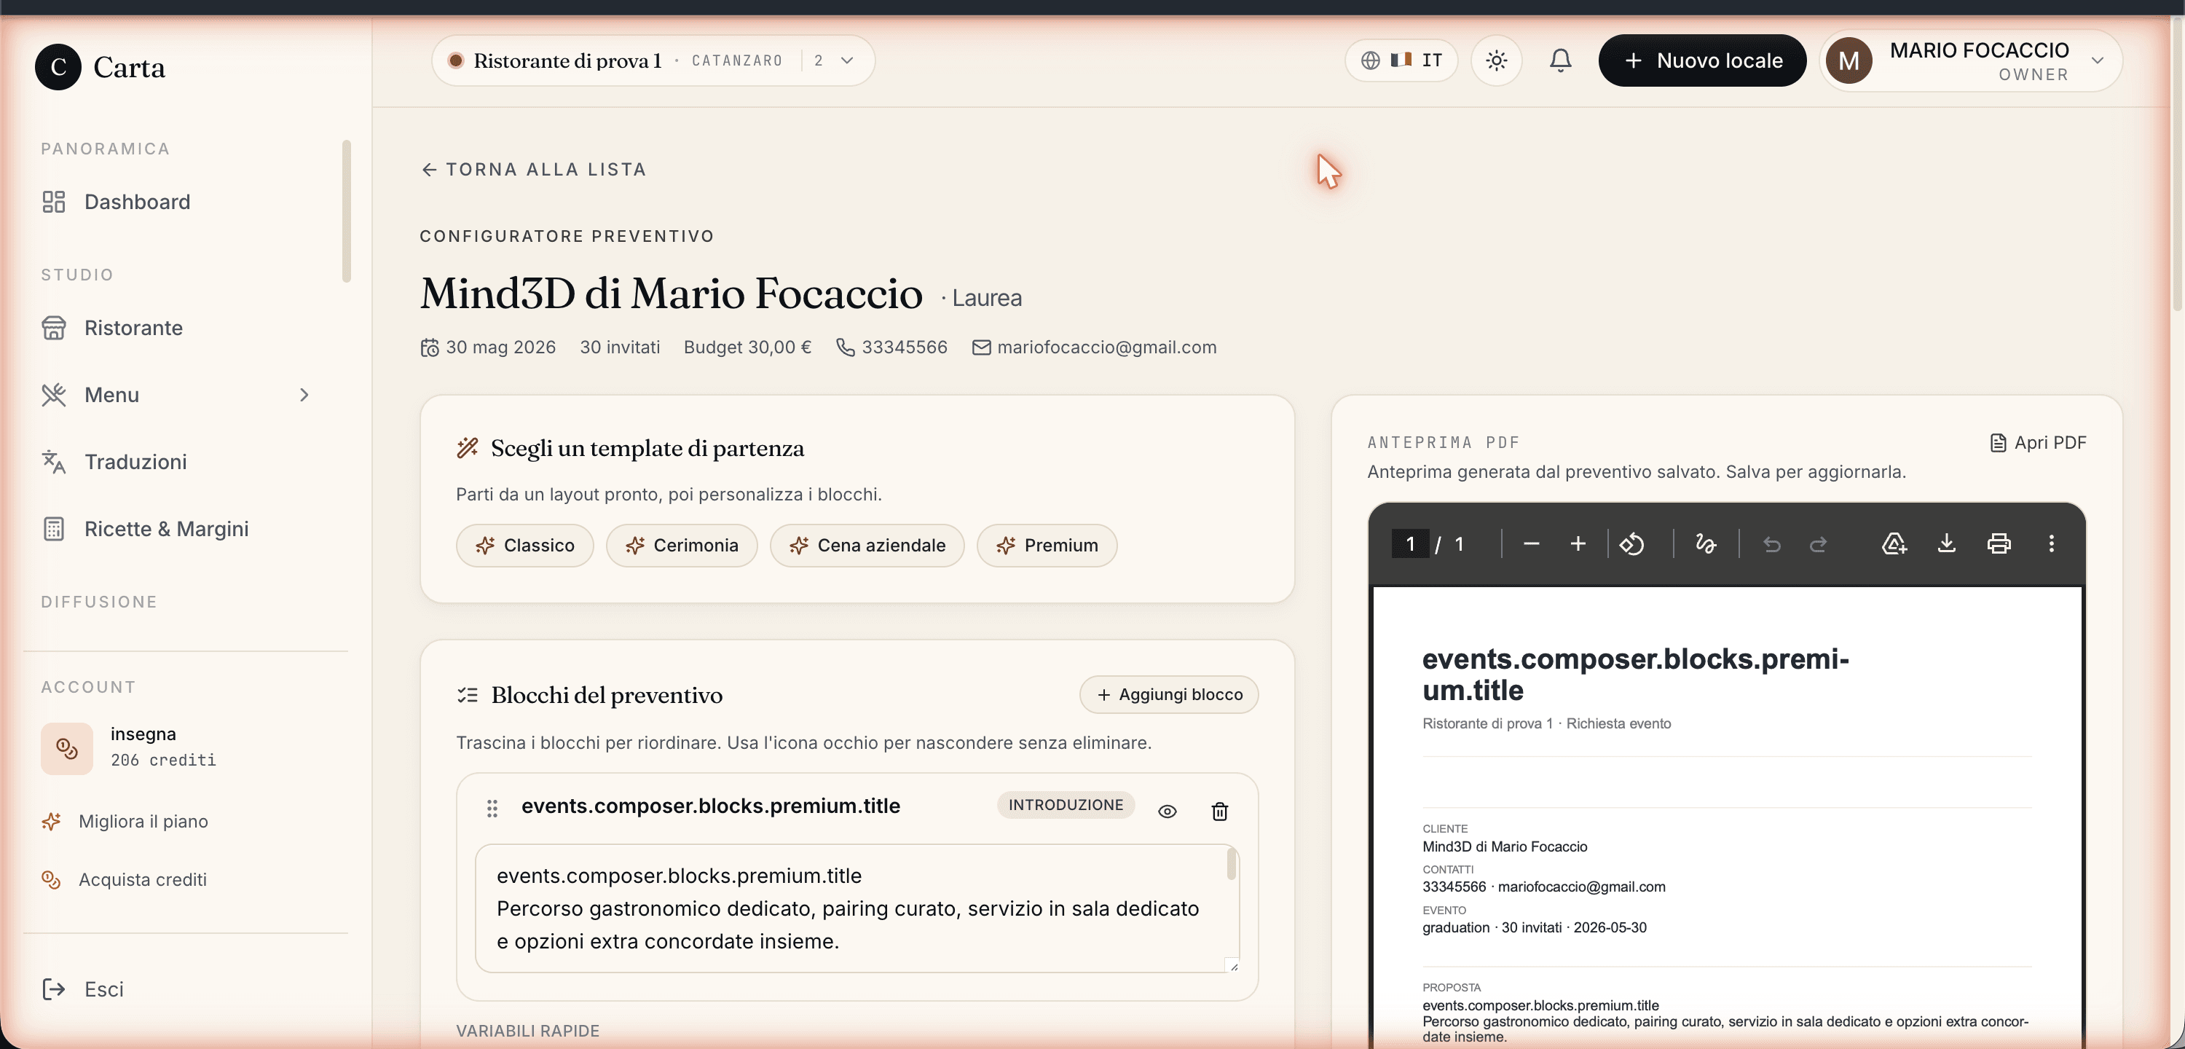Expand the Mario Focaccio user menu chevron

pyautogui.click(x=2097, y=60)
